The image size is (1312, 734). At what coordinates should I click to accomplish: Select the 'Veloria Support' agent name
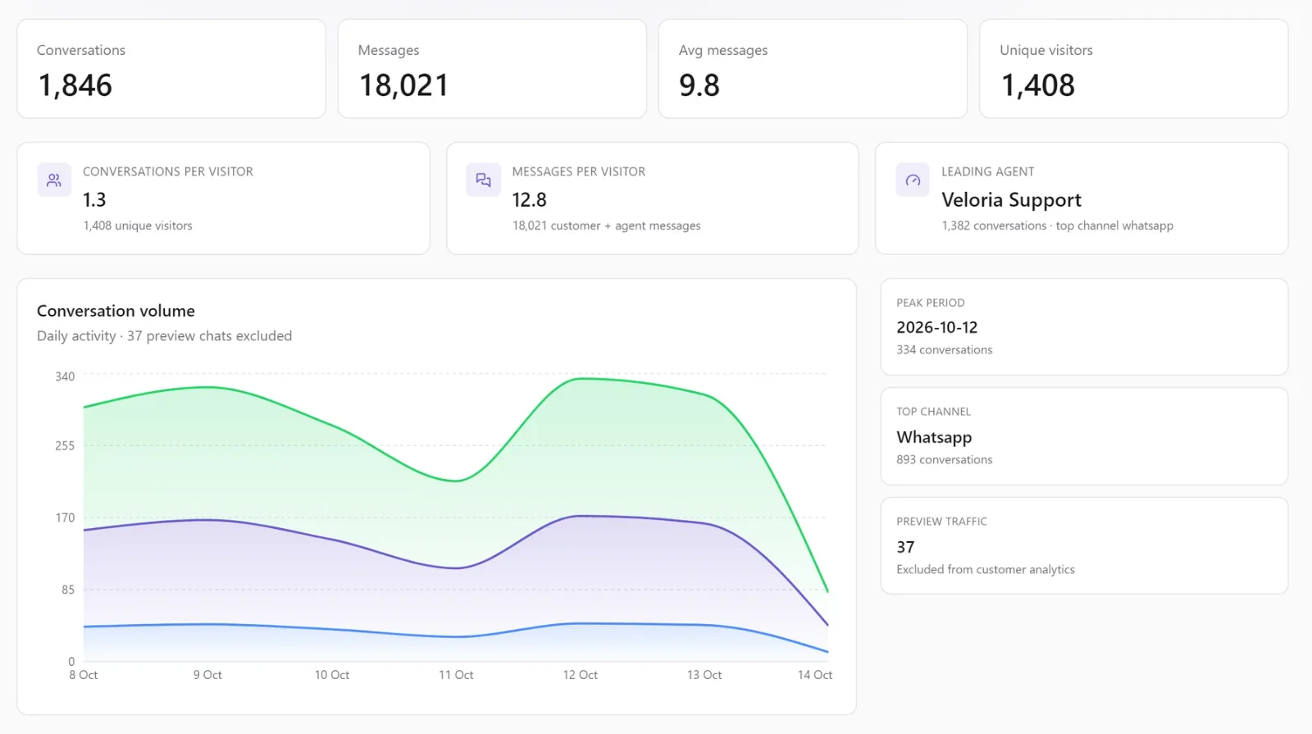pos(1012,200)
